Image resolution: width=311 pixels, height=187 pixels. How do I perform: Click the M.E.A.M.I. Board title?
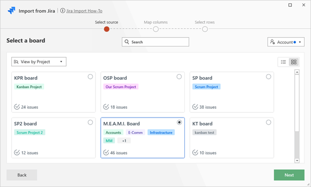click(122, 124)
